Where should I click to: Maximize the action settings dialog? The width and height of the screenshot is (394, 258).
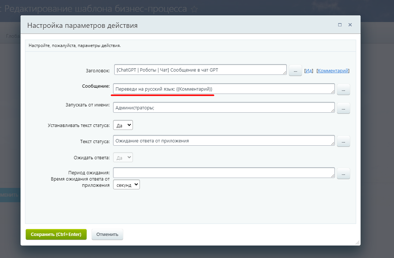[340, 25]
